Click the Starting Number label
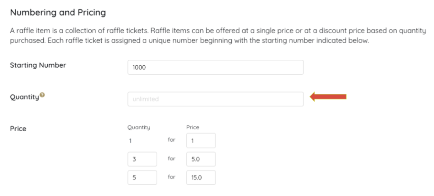This screenshot has height=196, width=434. point(38,65)
